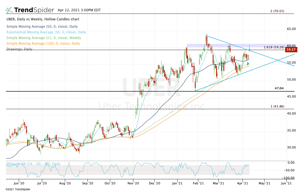
Task: Click the 1.618 (59.26) Fibonacci level label
Action: pyautogui.click(x=274, y=47)
